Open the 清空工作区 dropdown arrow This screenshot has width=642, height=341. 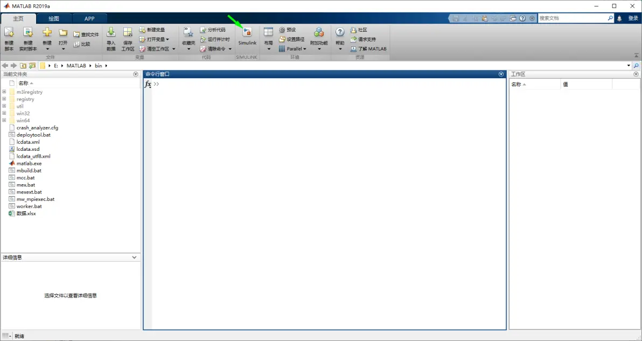[x=173, y=48]
